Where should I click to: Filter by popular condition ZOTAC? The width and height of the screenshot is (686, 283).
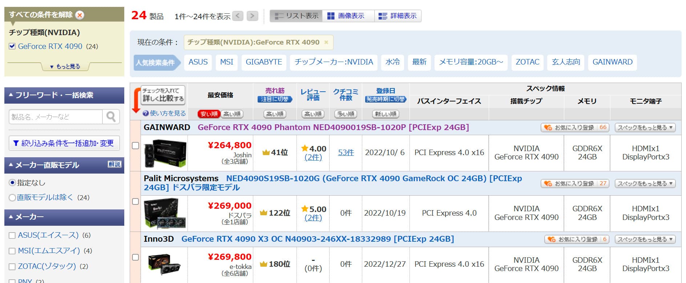(528, 62)
